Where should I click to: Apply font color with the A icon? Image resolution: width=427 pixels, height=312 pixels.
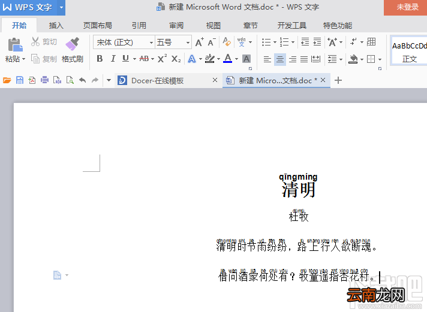228,59
